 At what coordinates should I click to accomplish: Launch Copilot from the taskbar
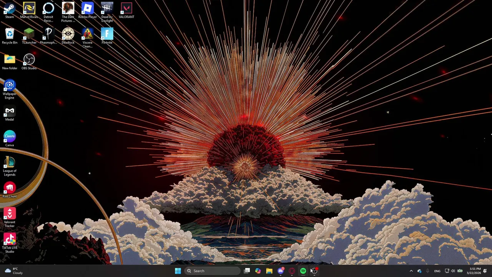point(258,271)
